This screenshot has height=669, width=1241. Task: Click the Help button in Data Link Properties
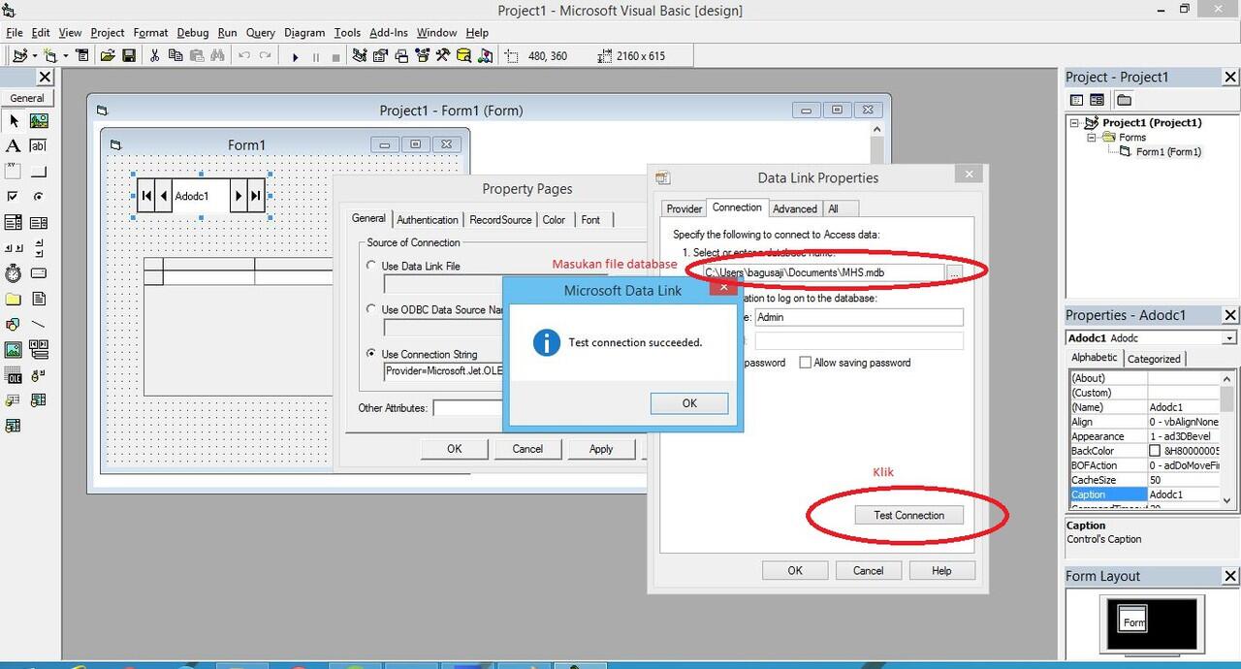(x=941, y=570)
